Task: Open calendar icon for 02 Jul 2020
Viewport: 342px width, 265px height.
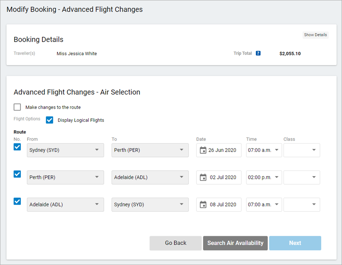Action: click(203, 177)
